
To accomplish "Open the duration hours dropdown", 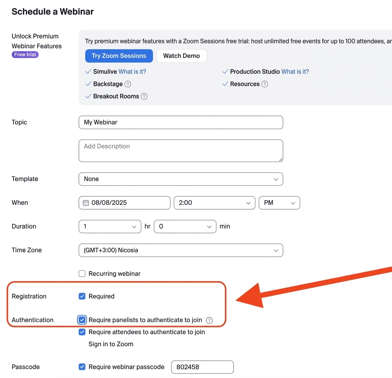I will pyautogui.click(x=110, y=226).
